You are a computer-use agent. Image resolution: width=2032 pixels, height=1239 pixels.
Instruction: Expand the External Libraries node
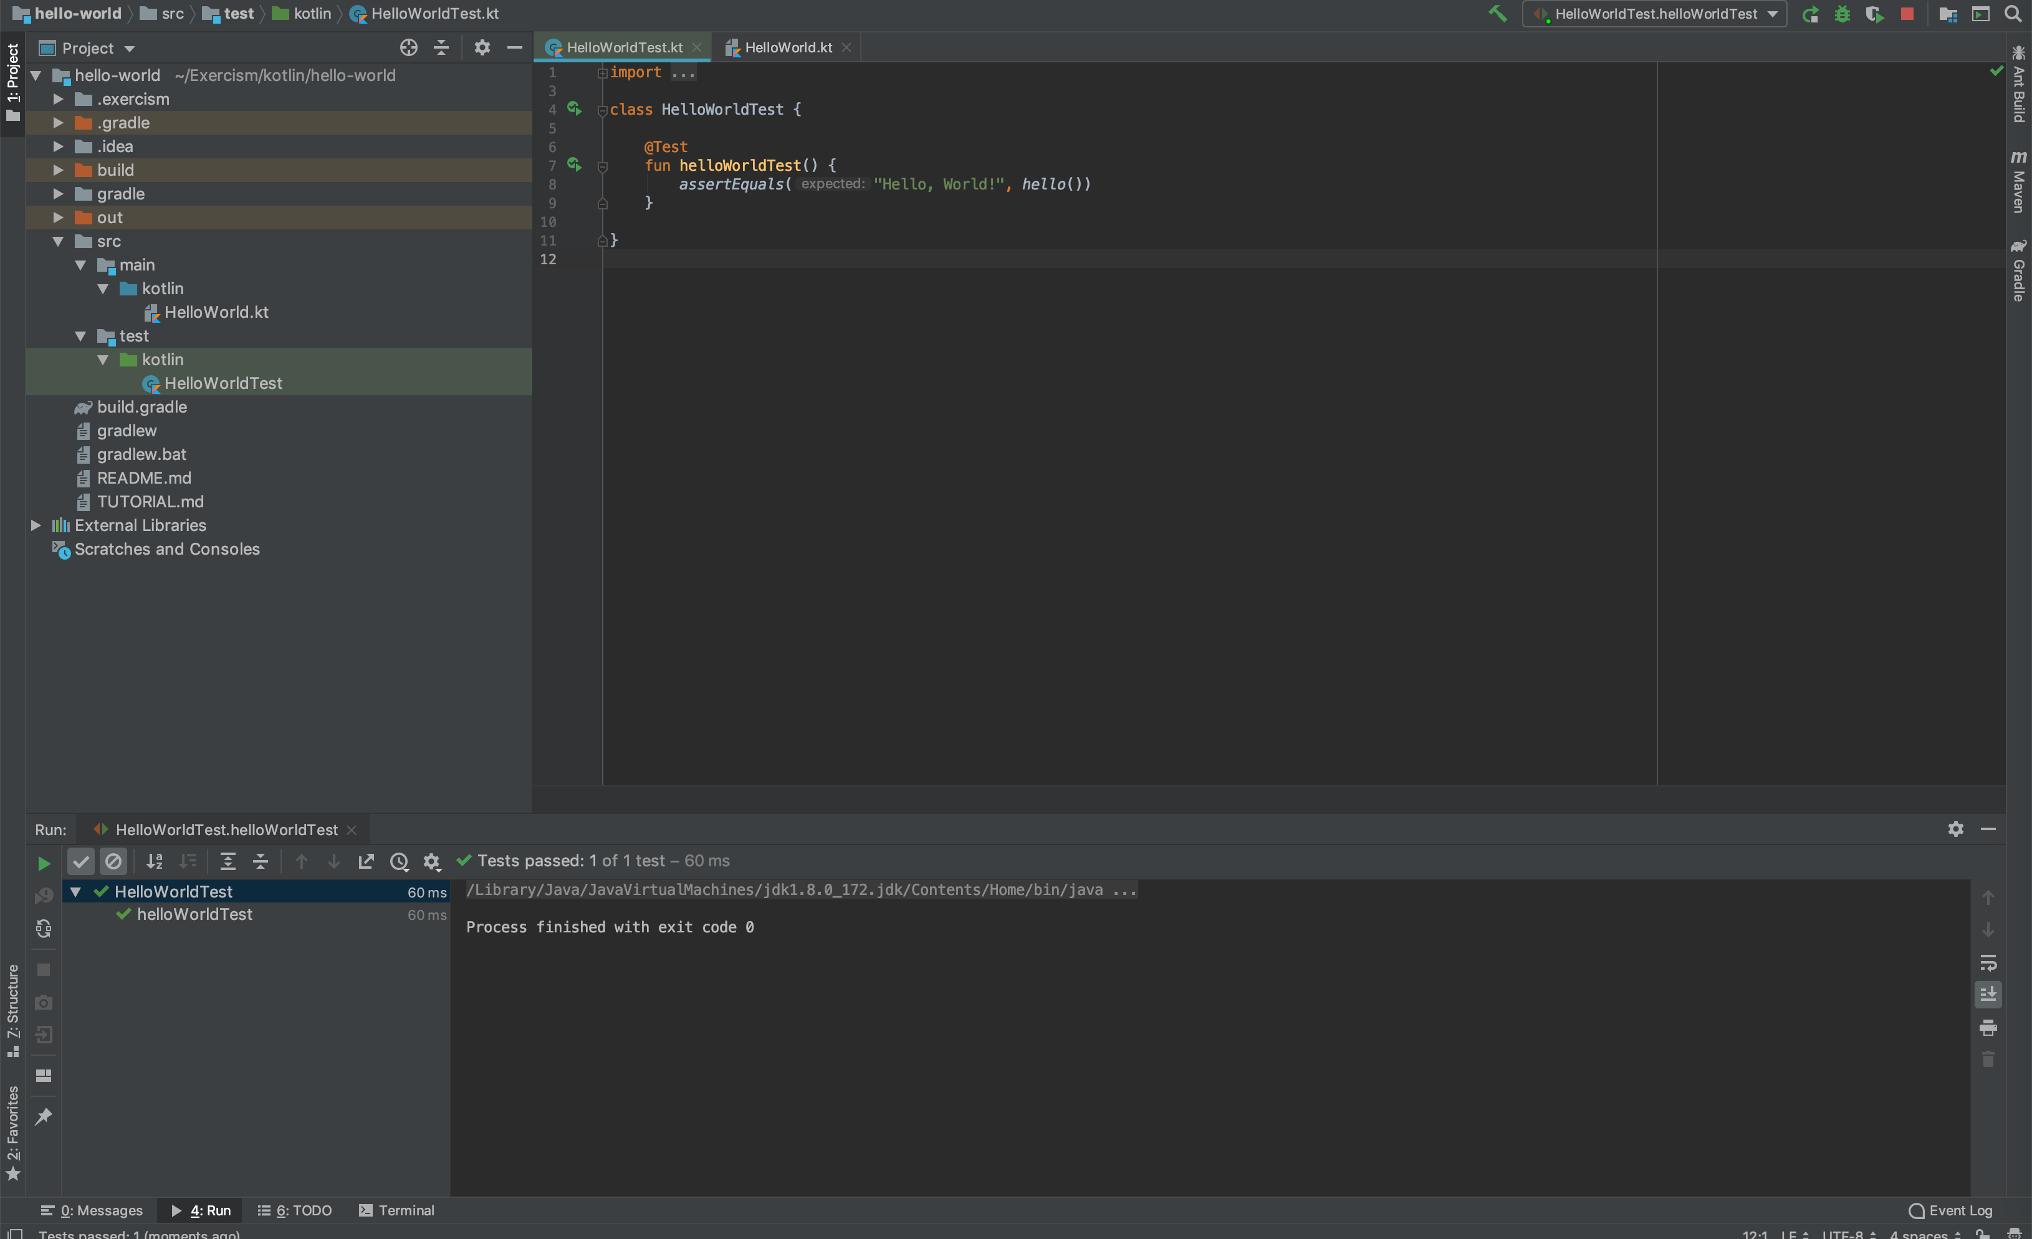tap(36, 525)
